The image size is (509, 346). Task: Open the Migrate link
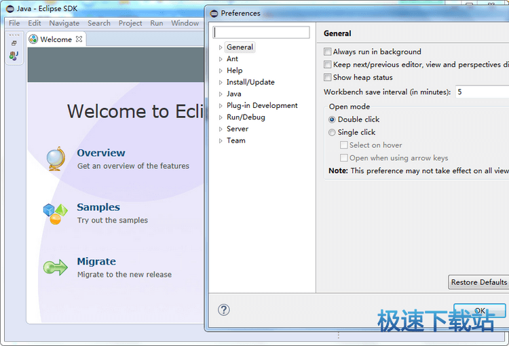[96, 261]
